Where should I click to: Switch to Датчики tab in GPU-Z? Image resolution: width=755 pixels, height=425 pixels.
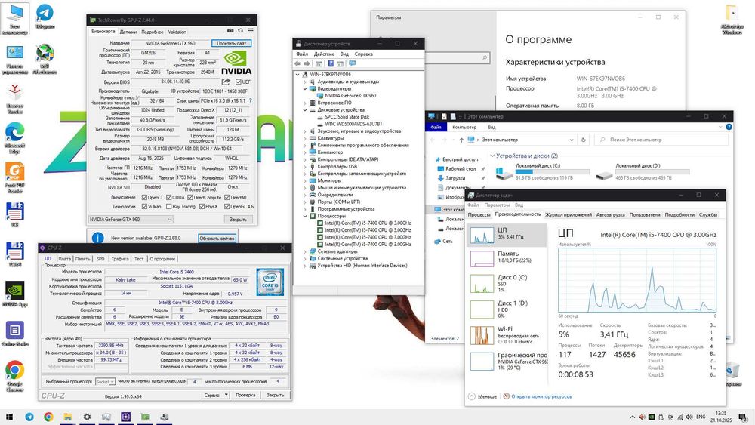(x=128, y=32)
